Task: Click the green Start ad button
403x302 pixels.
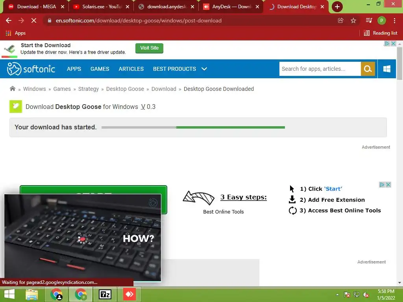Action: coord(93,190)
